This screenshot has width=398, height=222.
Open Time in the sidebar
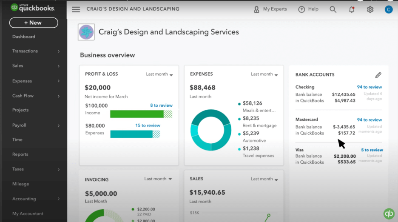17,139
